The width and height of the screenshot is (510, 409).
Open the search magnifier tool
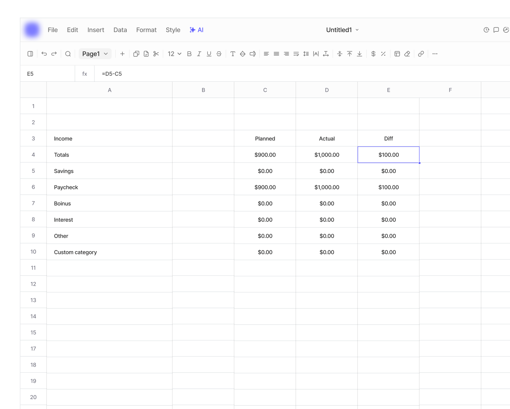pyautogui.click(x=68, y=54)
